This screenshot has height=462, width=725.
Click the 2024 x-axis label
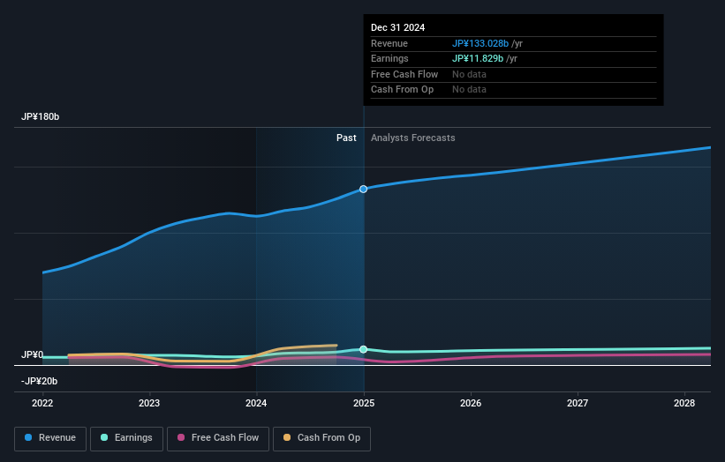tap(256, 404)
